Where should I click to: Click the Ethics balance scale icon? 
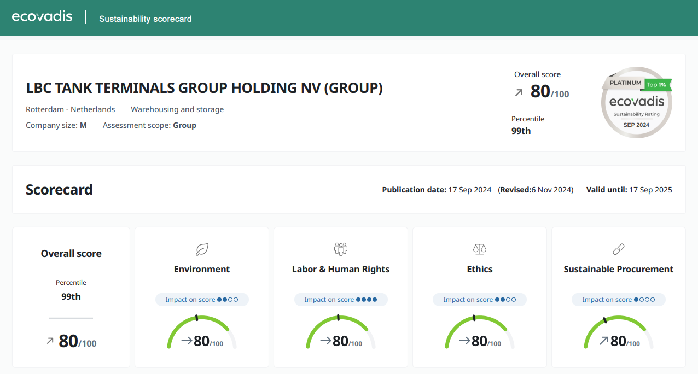480,249
